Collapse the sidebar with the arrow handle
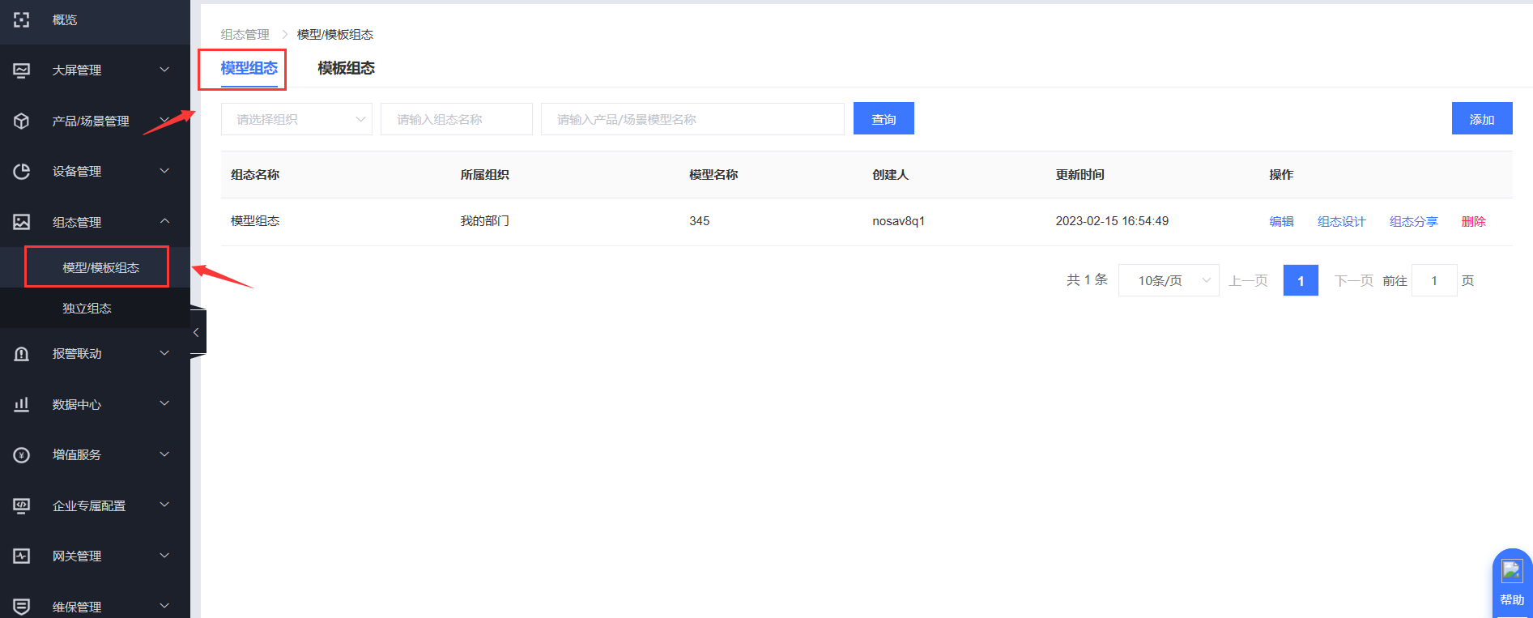The width and height of the screenshot is (1533, 618). [x=197, y=332]
